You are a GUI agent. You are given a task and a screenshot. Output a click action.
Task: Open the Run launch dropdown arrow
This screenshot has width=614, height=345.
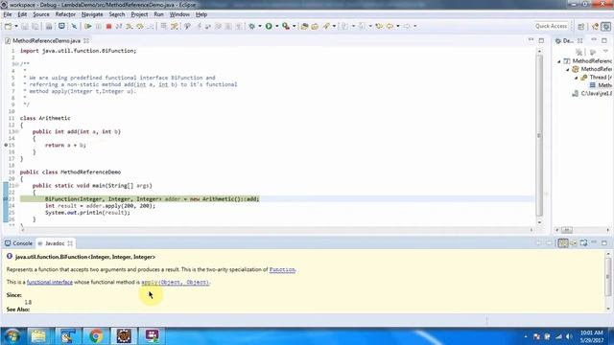(277, 26)
